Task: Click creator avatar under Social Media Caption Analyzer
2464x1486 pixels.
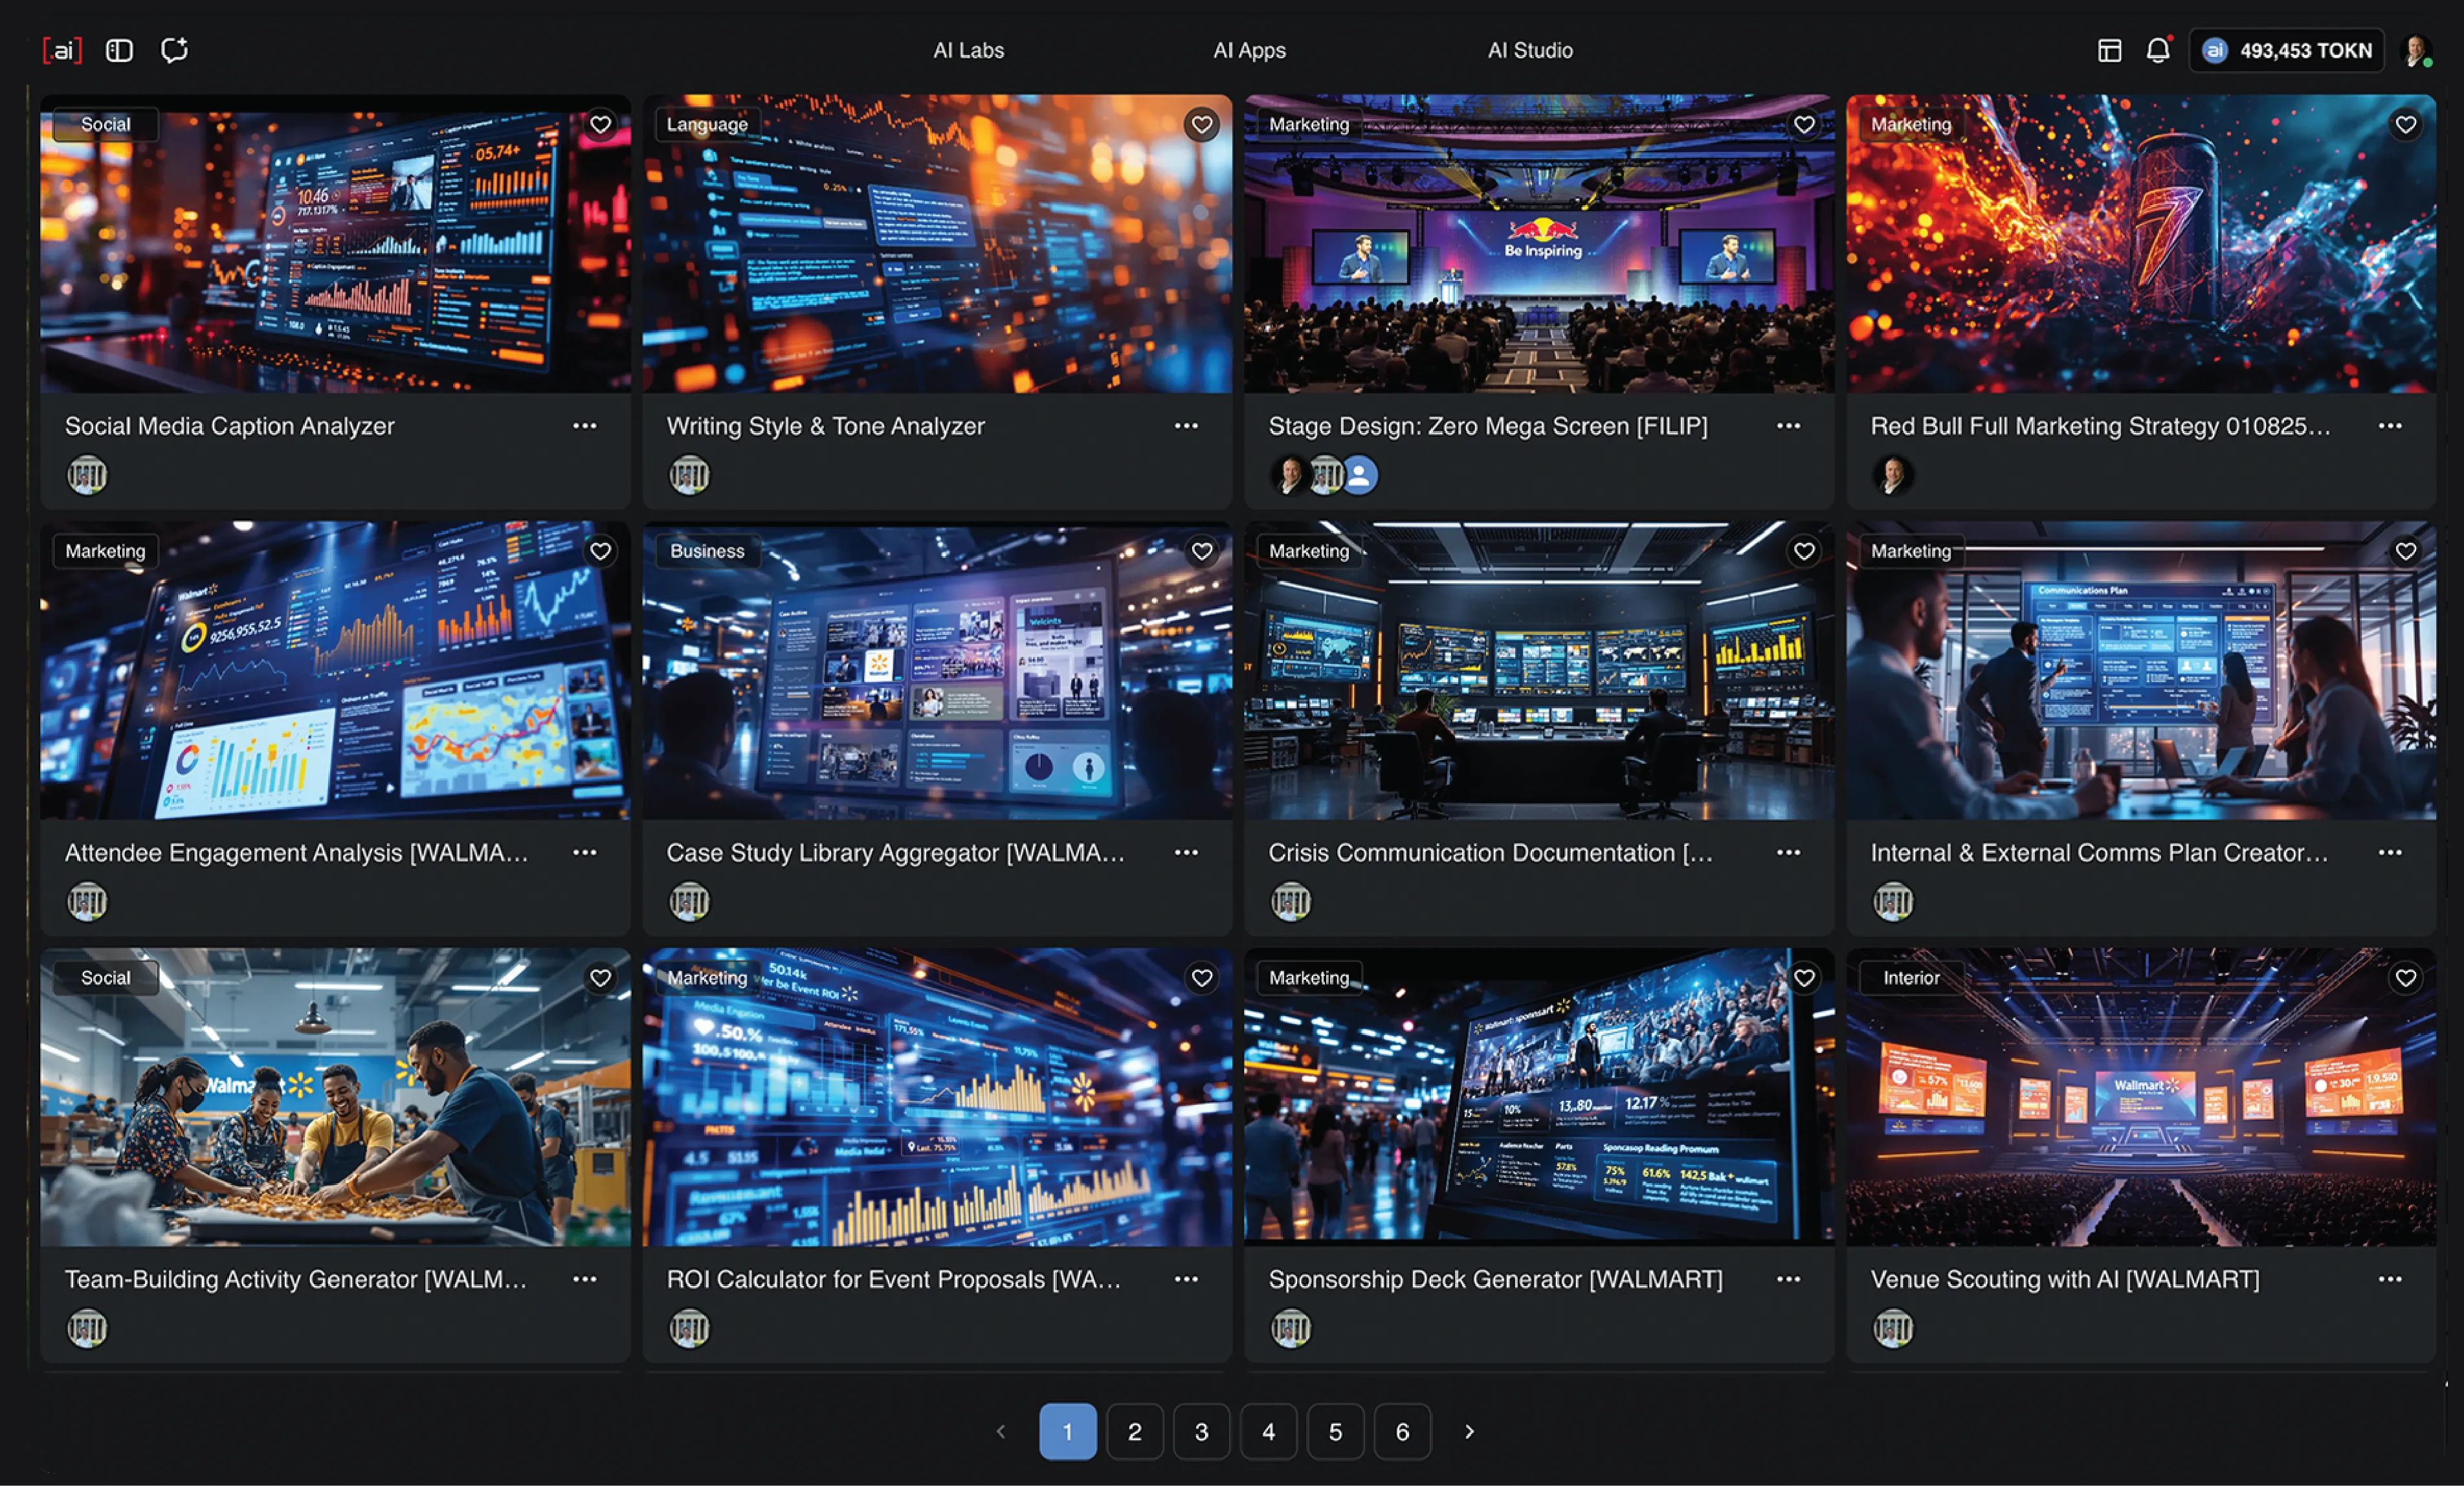Action: click(87, 475)
